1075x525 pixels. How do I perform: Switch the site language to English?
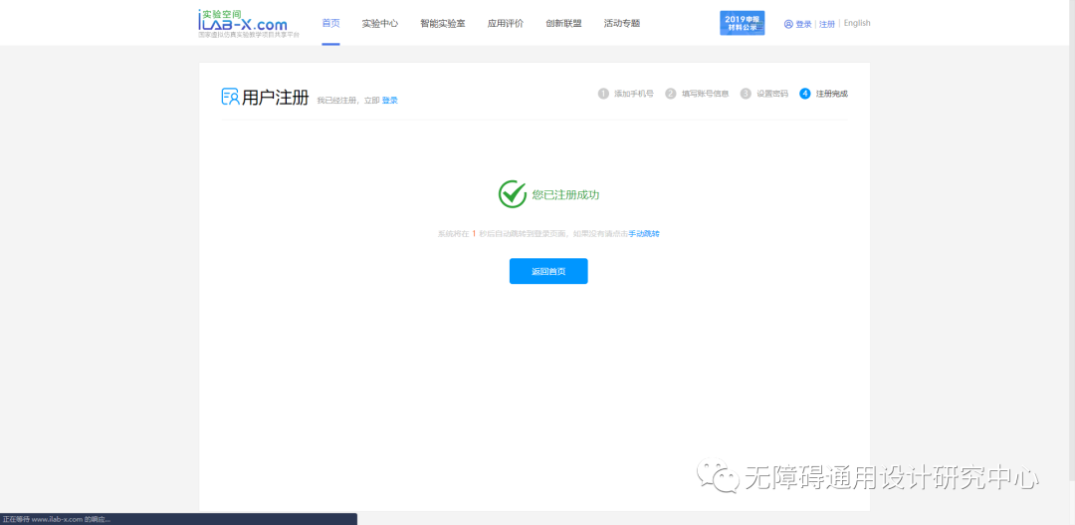tap(857, 24)
